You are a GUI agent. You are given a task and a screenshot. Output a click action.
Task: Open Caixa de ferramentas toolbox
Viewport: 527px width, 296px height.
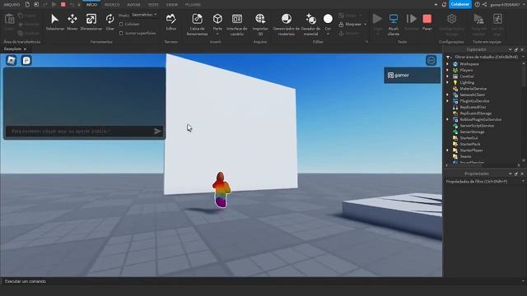tap(198, 24)
